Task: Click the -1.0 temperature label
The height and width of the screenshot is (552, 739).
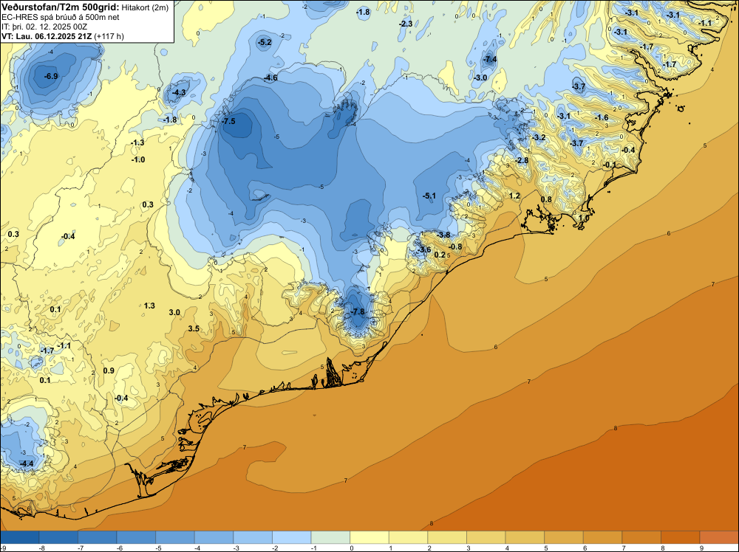Action: pos(138,160)
